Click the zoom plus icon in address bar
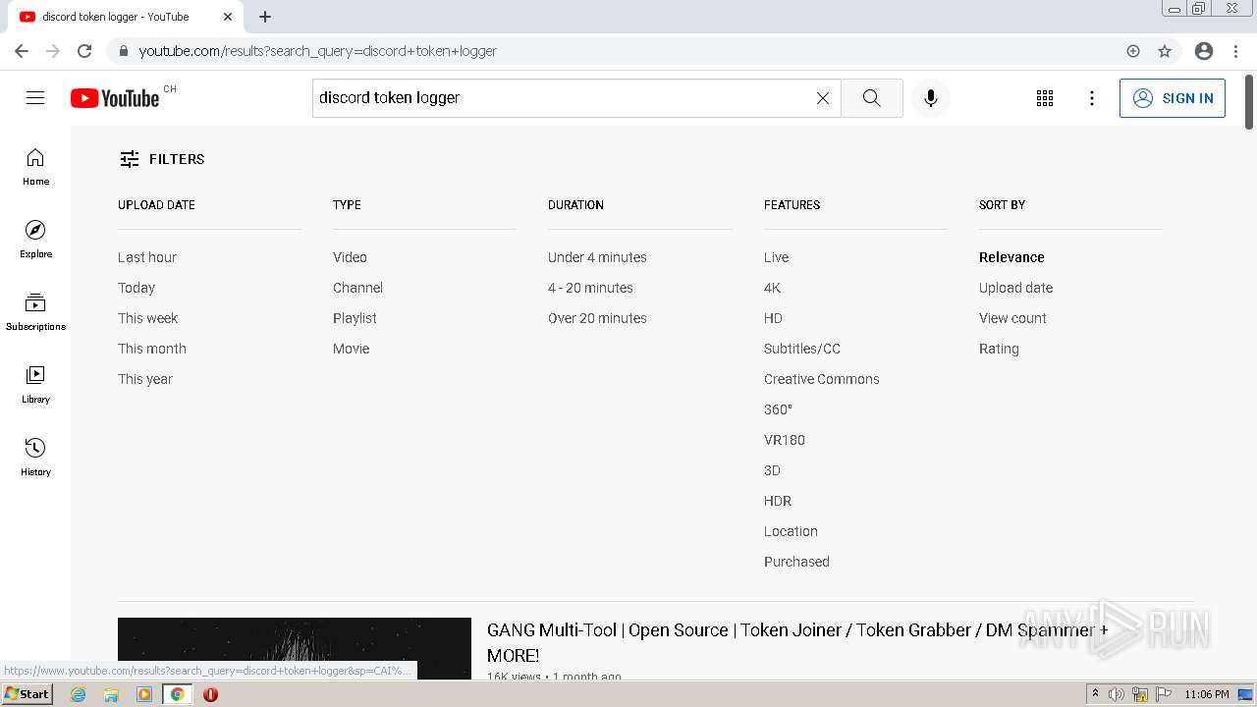 1133,51
